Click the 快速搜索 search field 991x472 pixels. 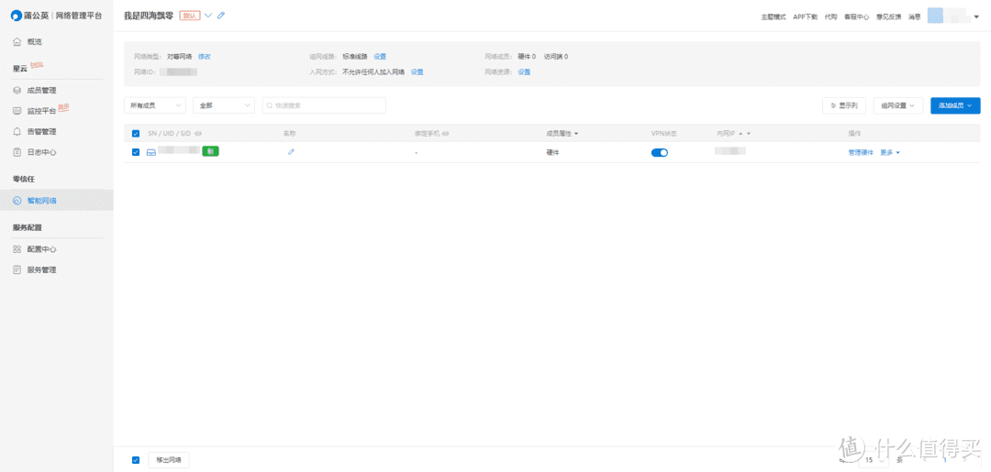pos(324,105)
